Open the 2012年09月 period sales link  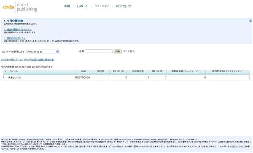27,60
